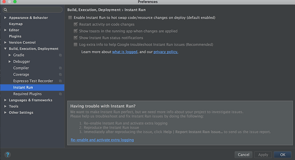This screenshot has width=295, height=160.
Task: Click the project-level icon beside Gradle
Action: pyautogui.click(x=60, y=55)
